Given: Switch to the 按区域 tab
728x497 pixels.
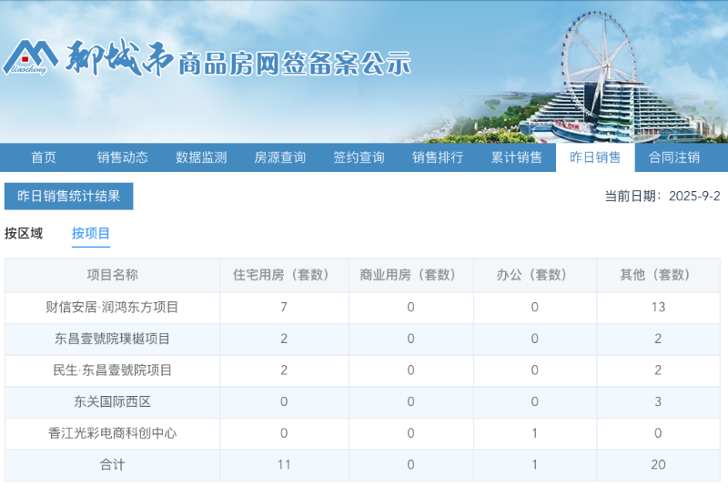Looking at the screenshot, I should [x=24, y=234].
